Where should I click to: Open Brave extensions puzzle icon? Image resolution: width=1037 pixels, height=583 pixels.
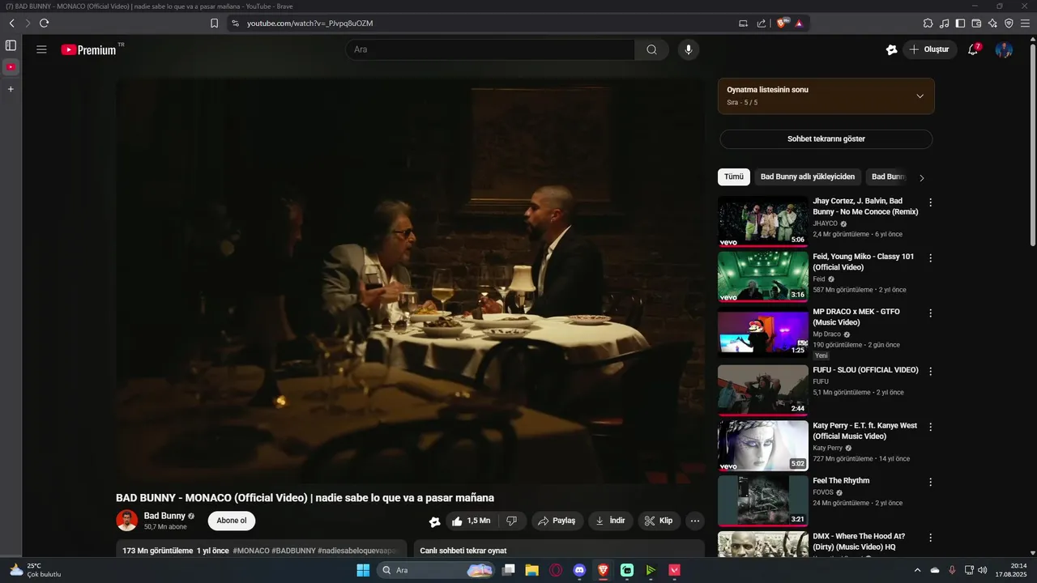pyautogui.click(x=928, y=23)
